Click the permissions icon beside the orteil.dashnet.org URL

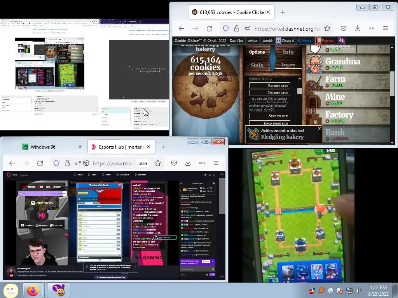click(248, 29)
